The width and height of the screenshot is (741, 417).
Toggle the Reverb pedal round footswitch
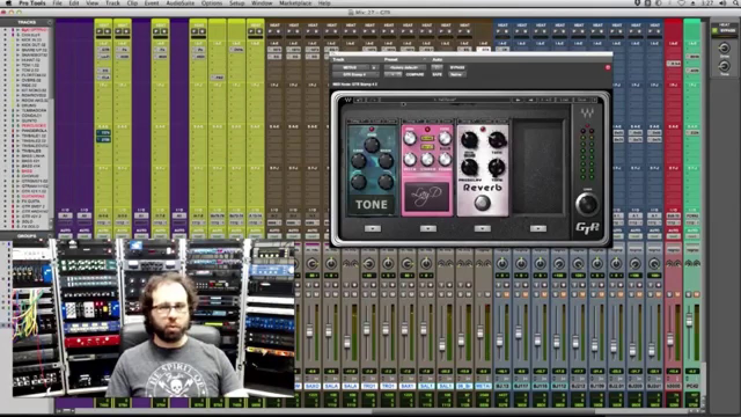[x=482, y=203]
